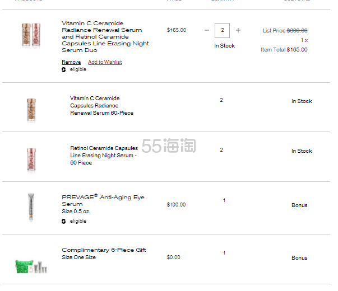Open the Vitamin C Ceramide Capsules 60-Piece name
Screen dimensions: 338x291
click(102, 106)
